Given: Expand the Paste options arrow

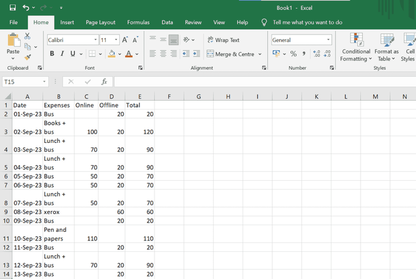Looking at the screenshot, I should click(13, 59).
